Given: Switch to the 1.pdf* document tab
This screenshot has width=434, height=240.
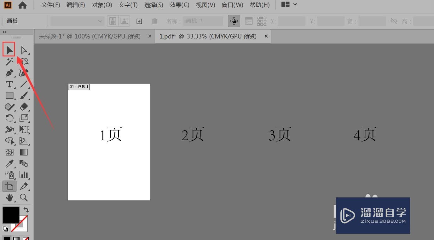Looking at the screenshot, I should coord(208,36).
